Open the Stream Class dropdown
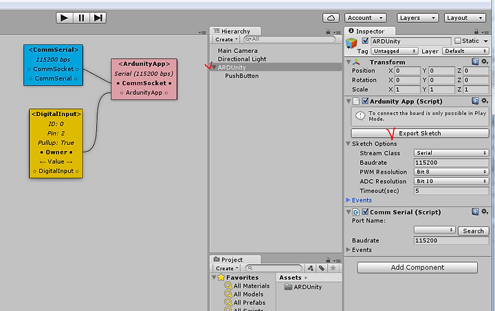This screenshot has width=495, height=311. [x=451, y=153]
